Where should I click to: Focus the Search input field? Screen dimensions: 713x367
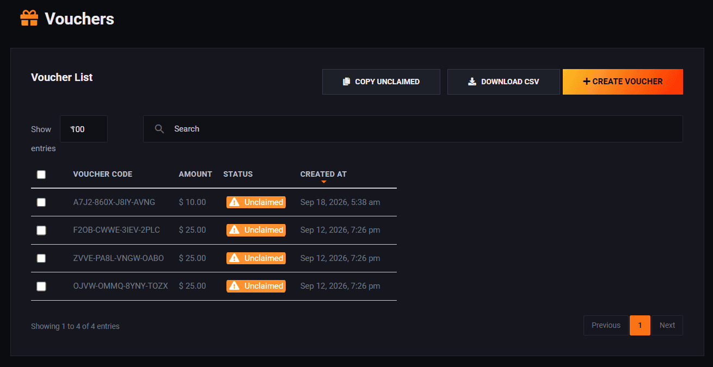413,129
